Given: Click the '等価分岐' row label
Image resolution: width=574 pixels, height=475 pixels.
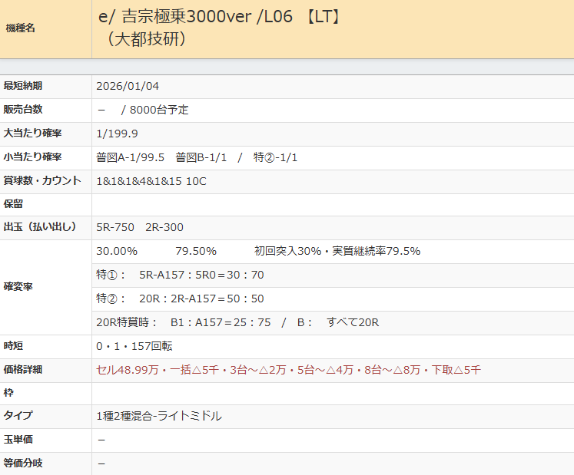Looking at the screenshot, I should tap(23, 463).
